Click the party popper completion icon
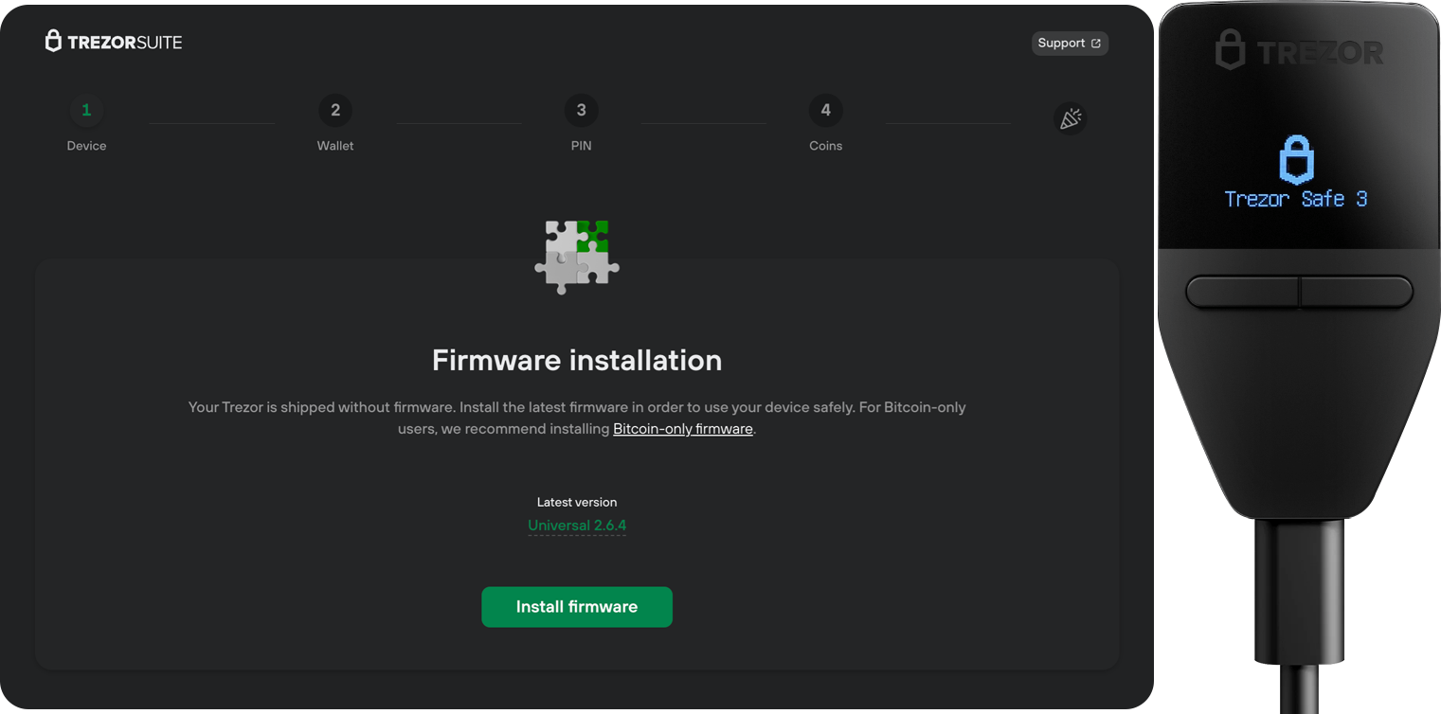 click(x=1070, y=118)
